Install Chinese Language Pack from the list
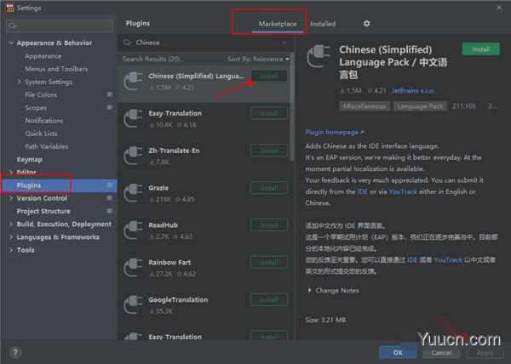 pos(269,77)
